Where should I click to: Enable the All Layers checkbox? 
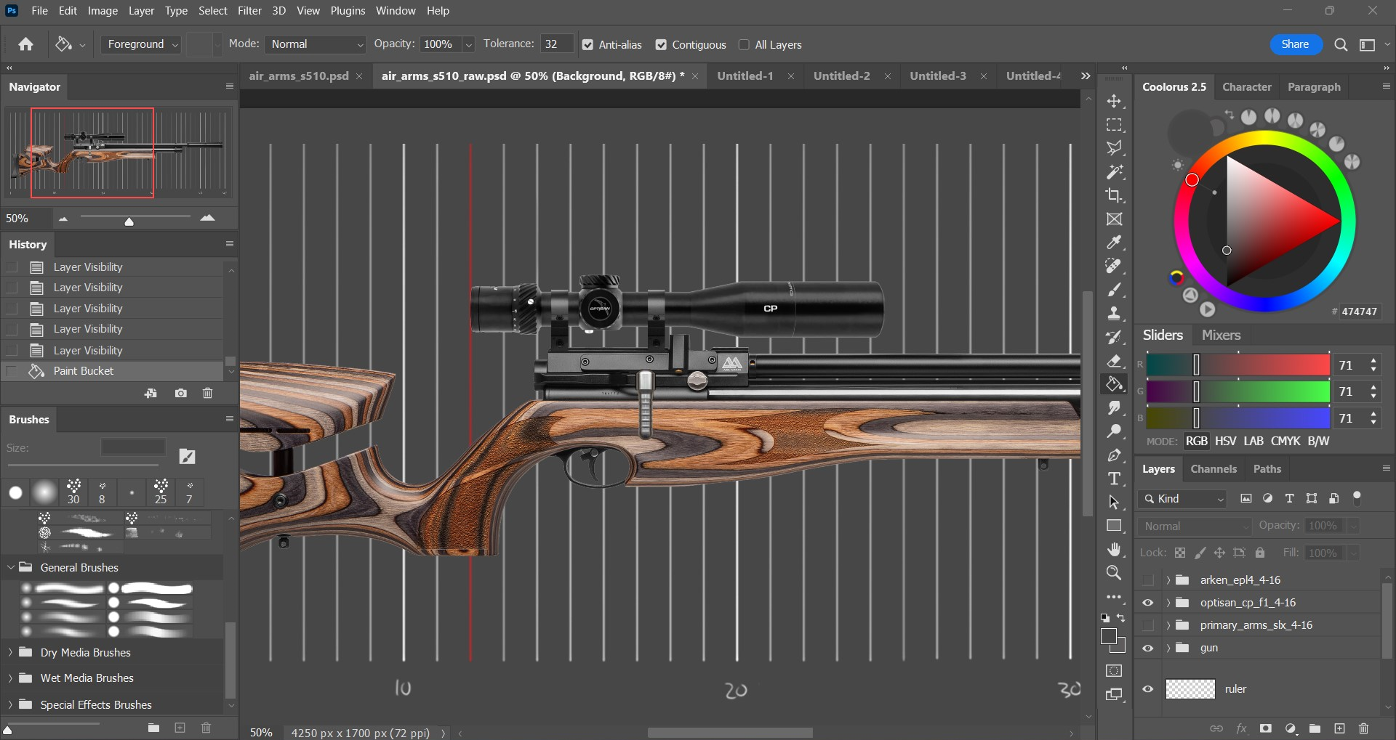pos(744,45)
